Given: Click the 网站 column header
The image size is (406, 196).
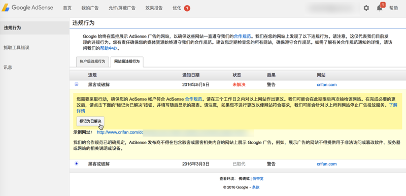Looking at the screenshot, I should (321, 75).
